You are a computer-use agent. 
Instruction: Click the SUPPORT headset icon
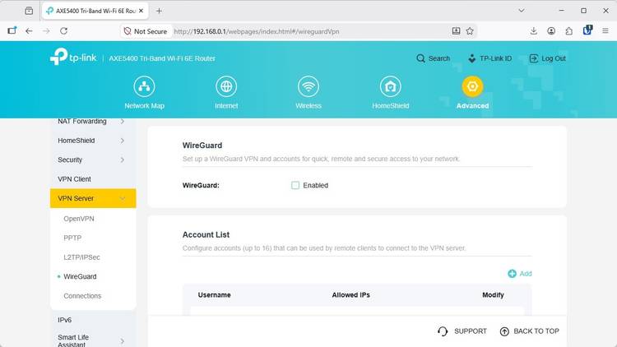click(x=443, y=331)
